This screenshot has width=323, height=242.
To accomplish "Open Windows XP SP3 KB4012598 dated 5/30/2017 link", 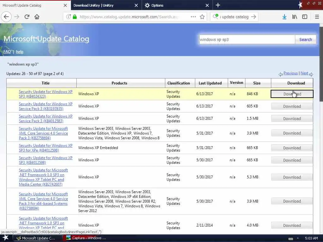I will coord(45,160).
